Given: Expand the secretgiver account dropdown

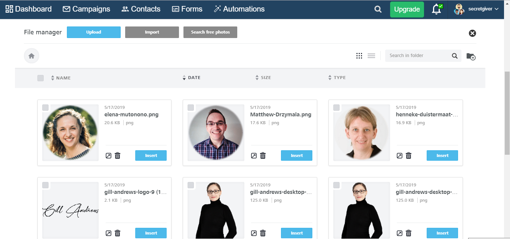Looking at the screenshot, I should coord(496,9).
